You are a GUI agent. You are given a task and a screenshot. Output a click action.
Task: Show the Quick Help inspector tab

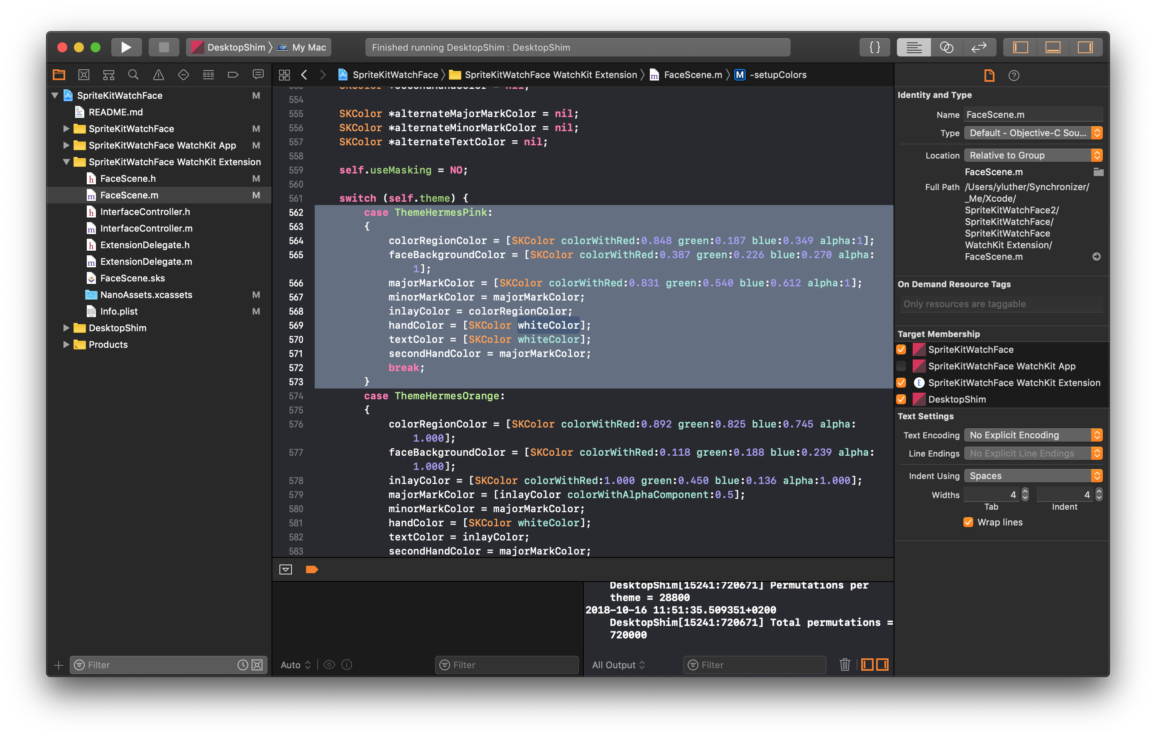point(1014,75)
